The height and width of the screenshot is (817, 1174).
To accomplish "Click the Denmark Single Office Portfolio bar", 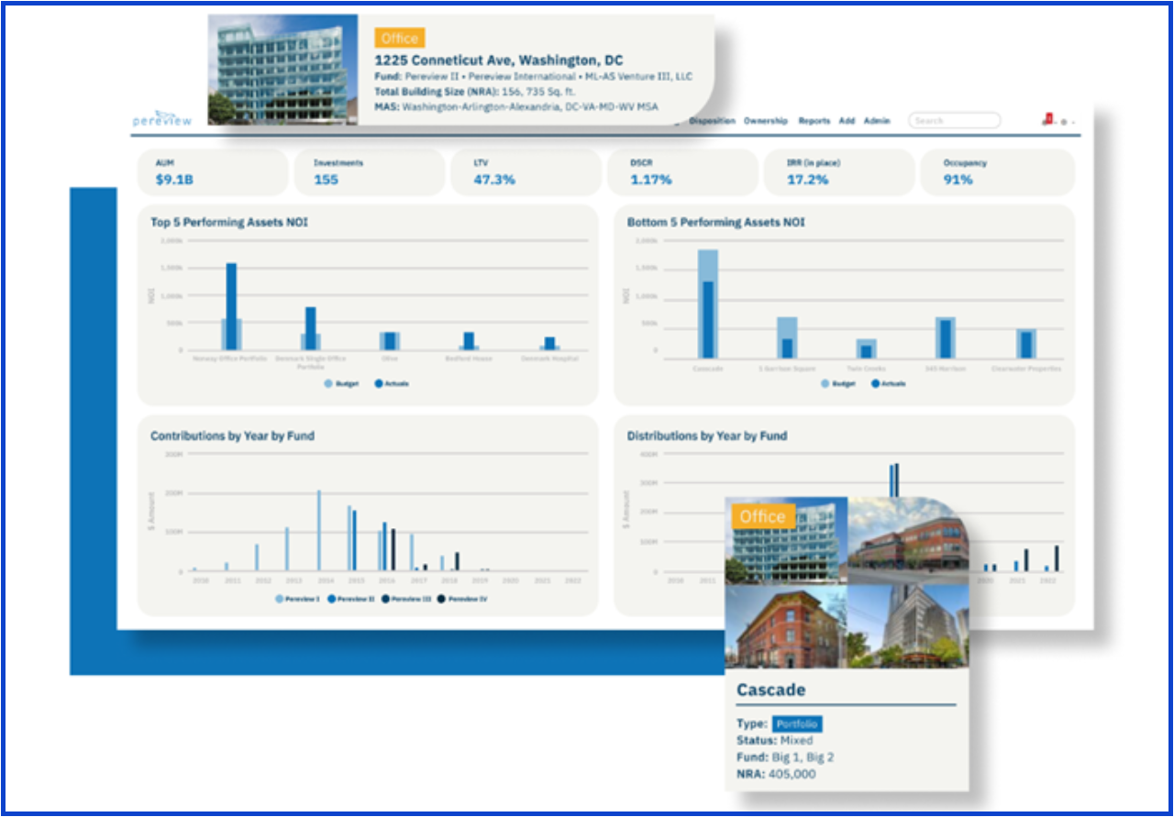I will [x=311, y=328].
